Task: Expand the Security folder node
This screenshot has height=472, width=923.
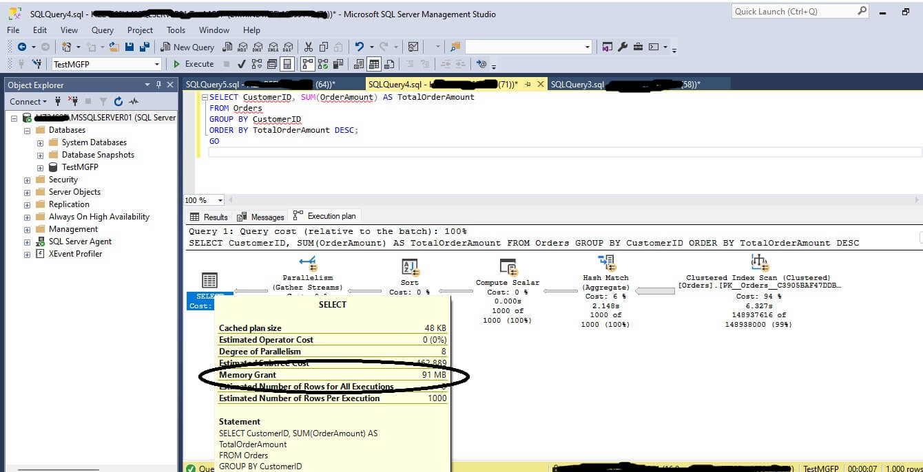Action: tap(28, 180)
